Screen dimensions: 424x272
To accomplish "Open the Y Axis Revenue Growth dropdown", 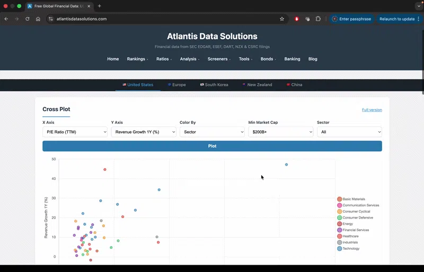I will (144, 132).
